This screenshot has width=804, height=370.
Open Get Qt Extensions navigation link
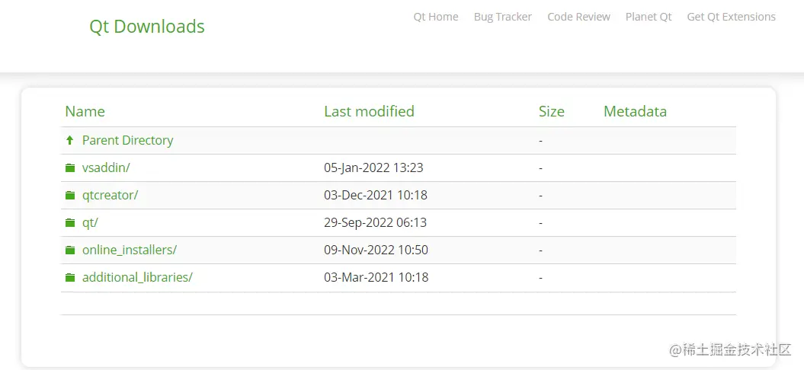731,17
